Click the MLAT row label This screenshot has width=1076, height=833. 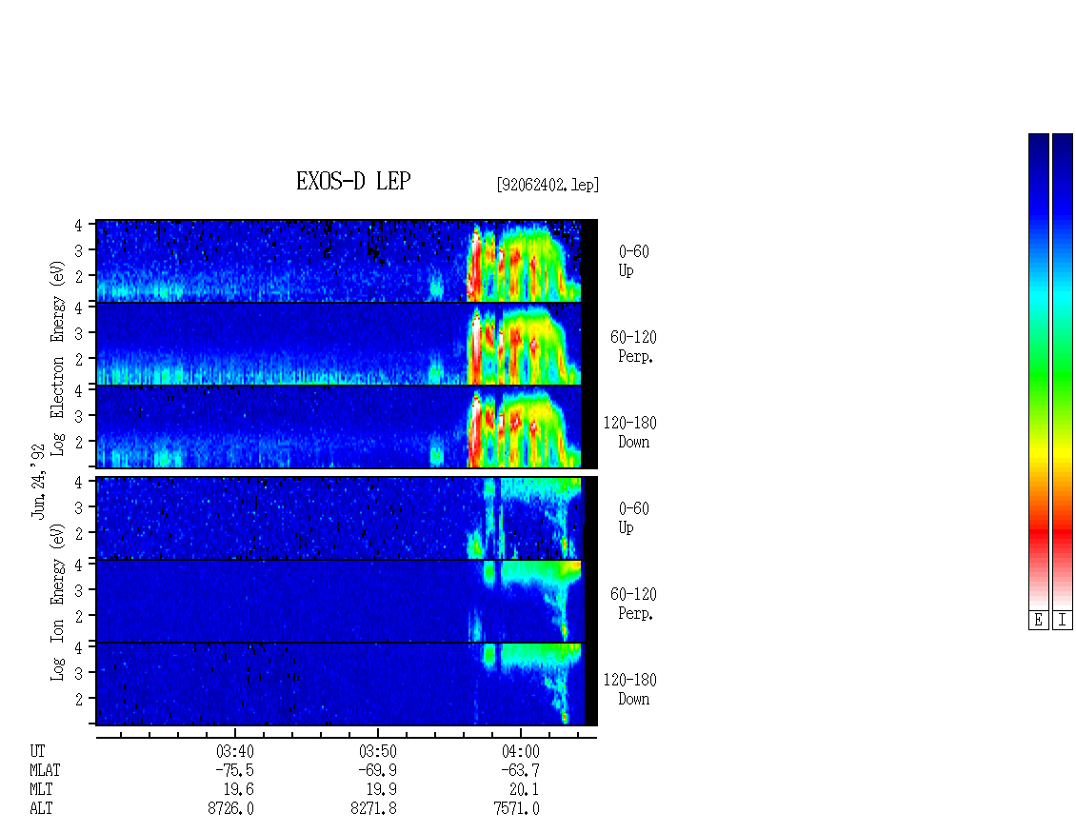46,770
